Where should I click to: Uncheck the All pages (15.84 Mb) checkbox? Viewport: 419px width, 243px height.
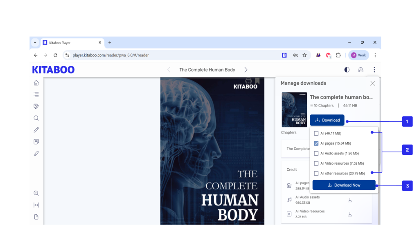316,143
